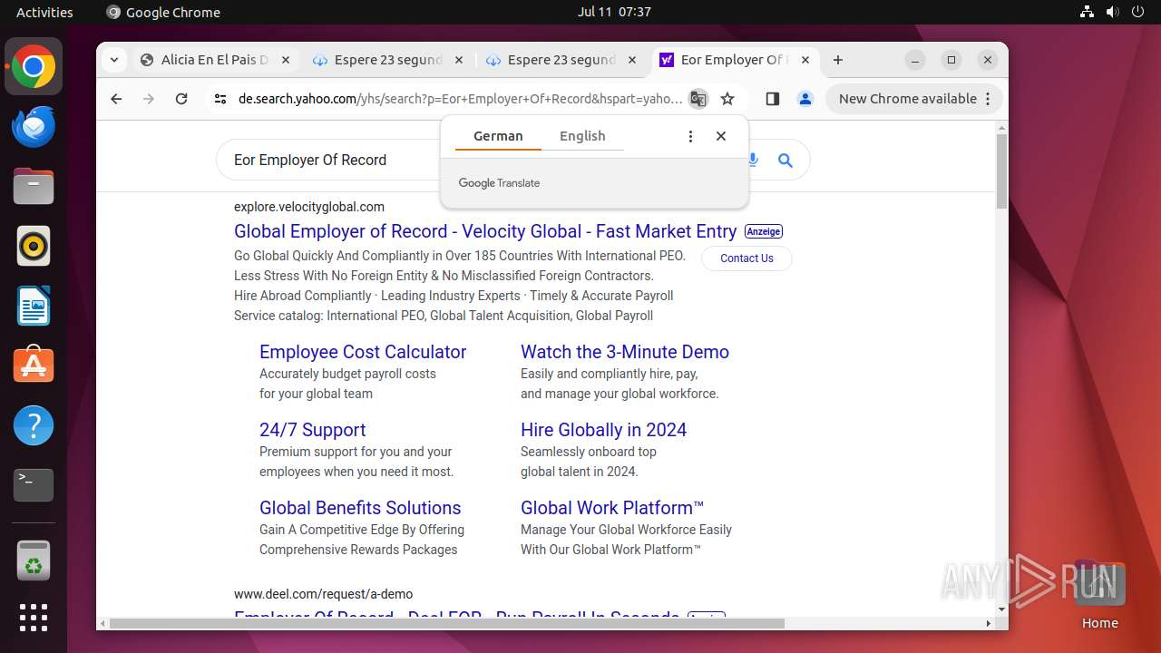Click the horizontal scrollbar thumb
This screenshot has height=653, width=1161.
(x=446, y=623)
